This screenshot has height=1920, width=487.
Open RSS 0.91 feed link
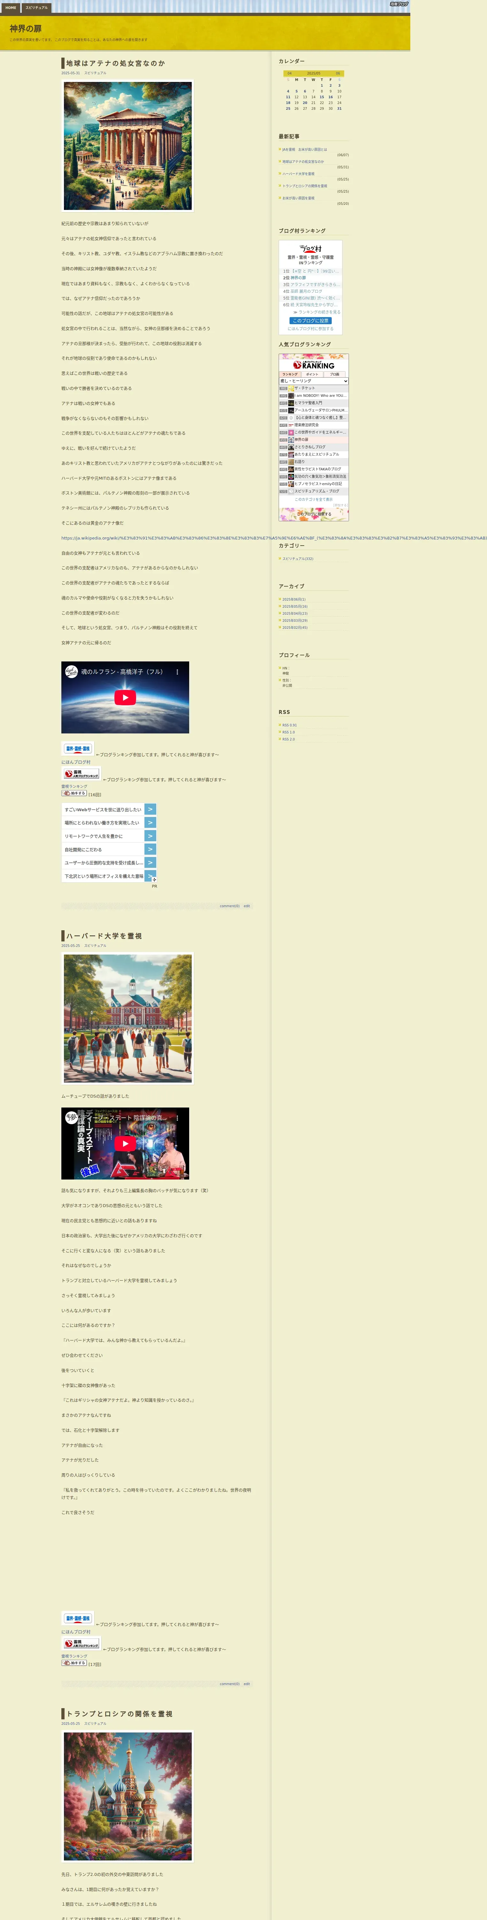tap(290, 725)
